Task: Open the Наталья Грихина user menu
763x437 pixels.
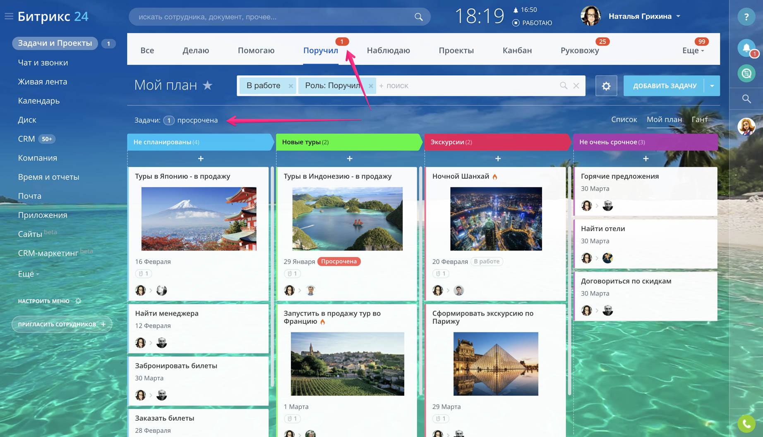Action: coord(644,17)
